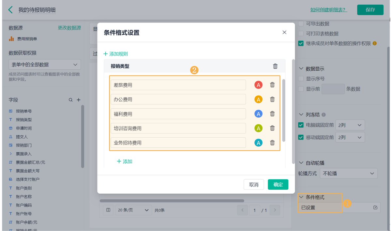
Task: Go back with the green arrow
Action: pyautogui.click(x=10, y=10)
